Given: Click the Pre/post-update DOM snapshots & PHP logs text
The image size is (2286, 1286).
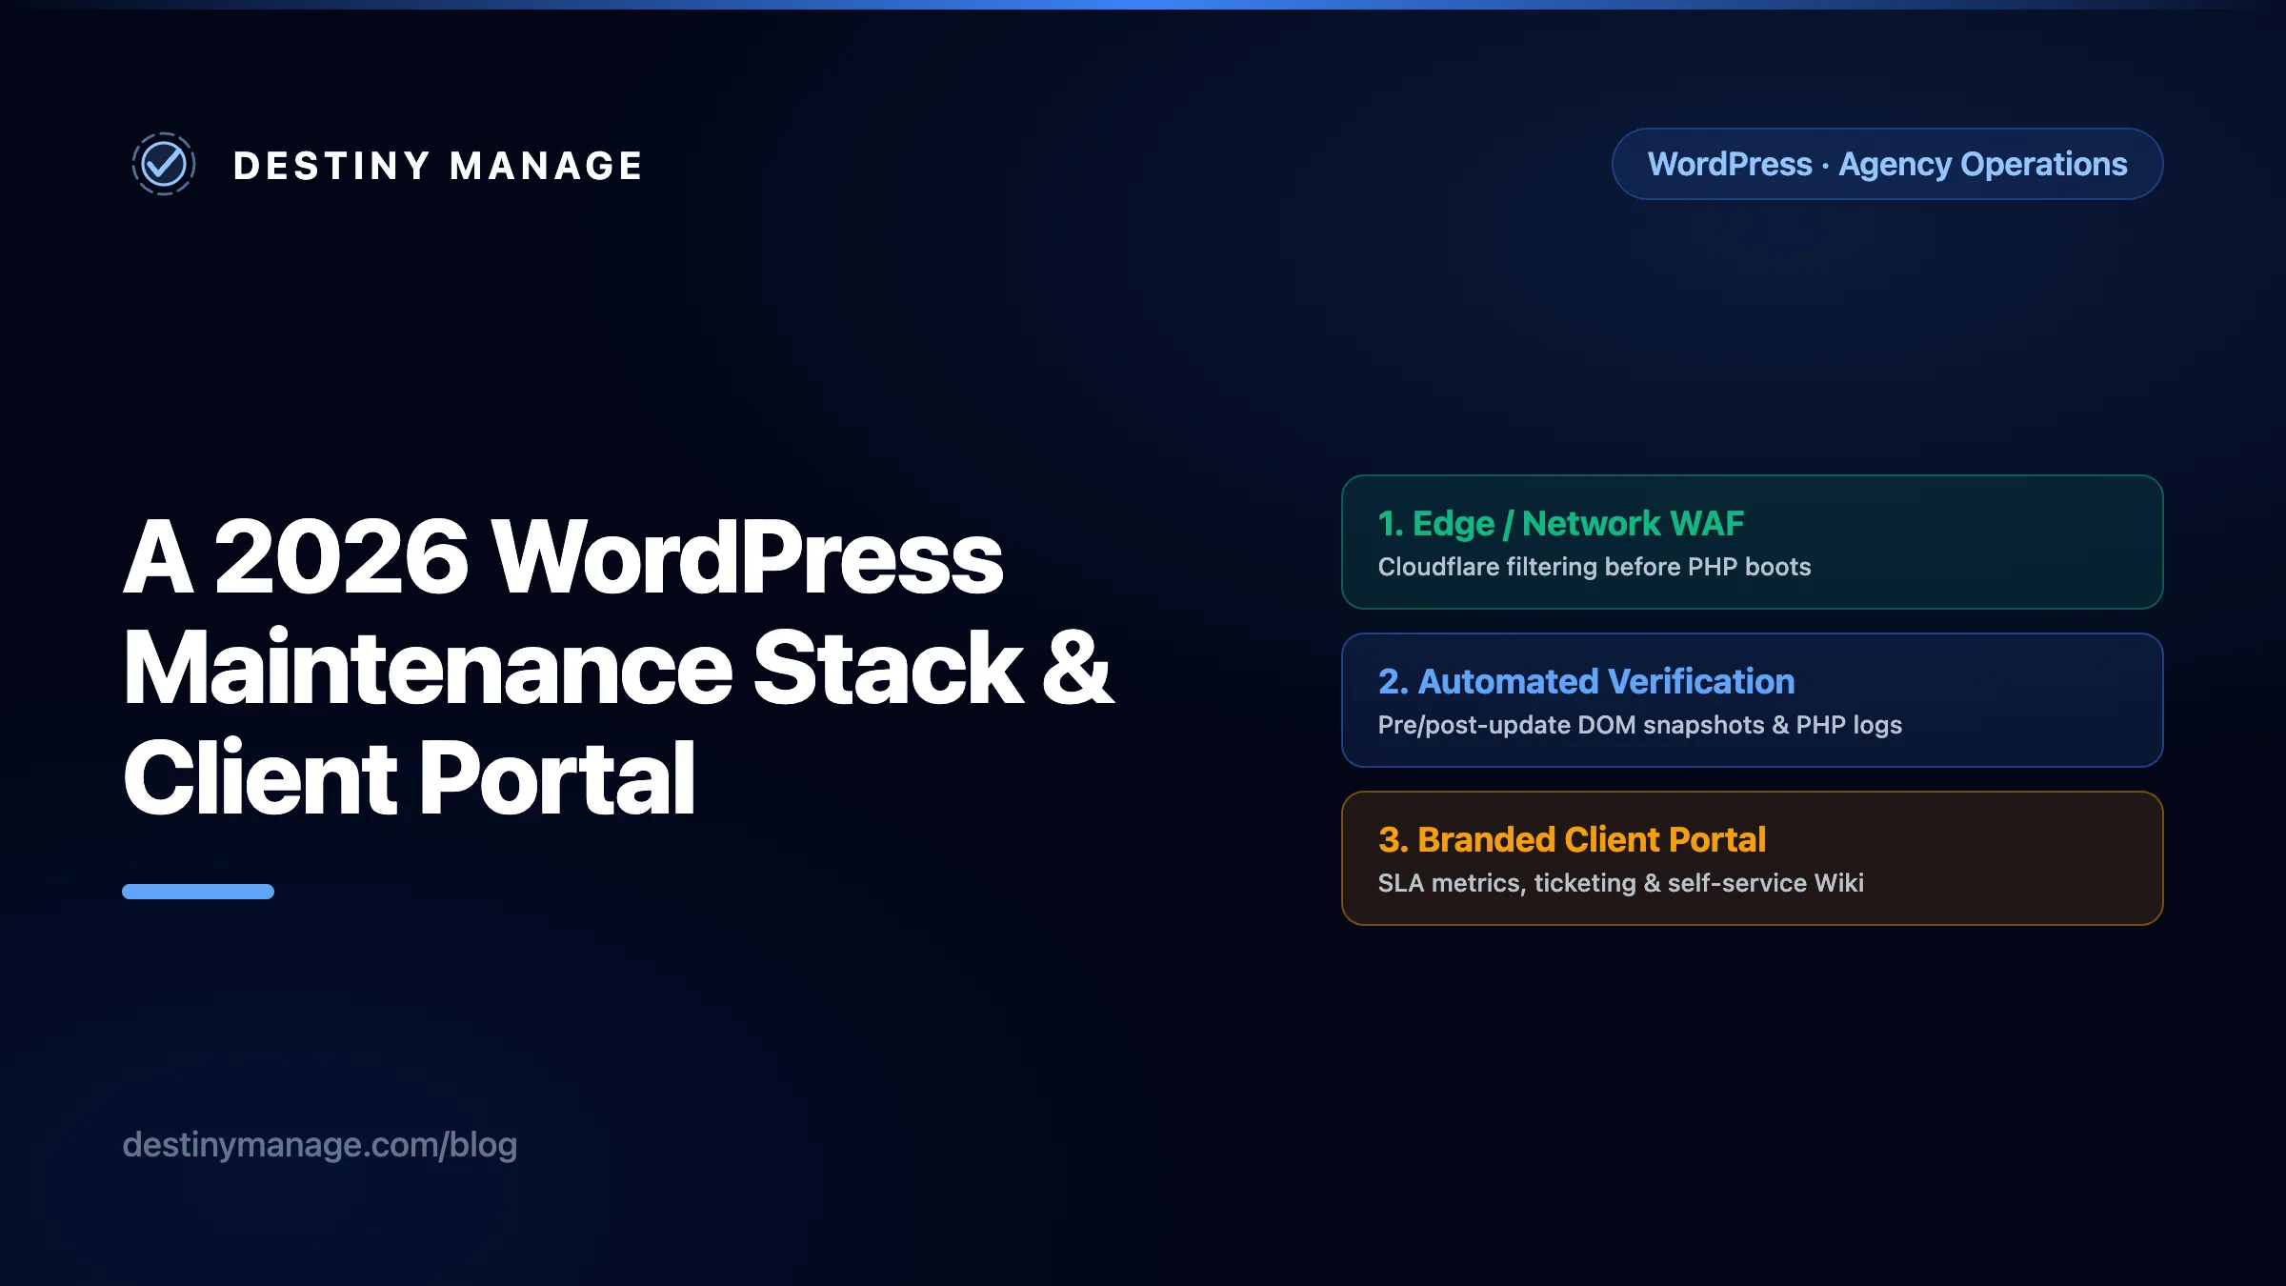Looking at the screenshot, I should [1639, 725].
